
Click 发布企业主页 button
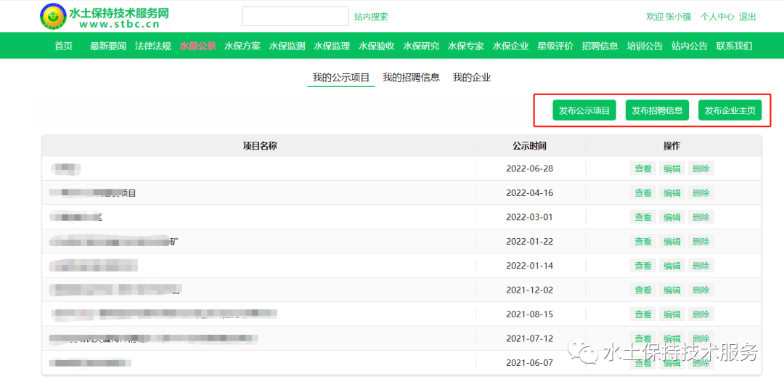pos(730,110)
